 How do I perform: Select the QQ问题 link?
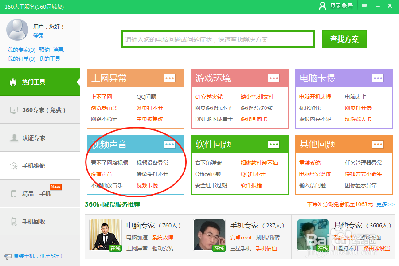[146, 97]
